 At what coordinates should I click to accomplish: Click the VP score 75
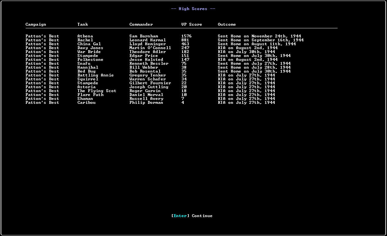[184, 63]
